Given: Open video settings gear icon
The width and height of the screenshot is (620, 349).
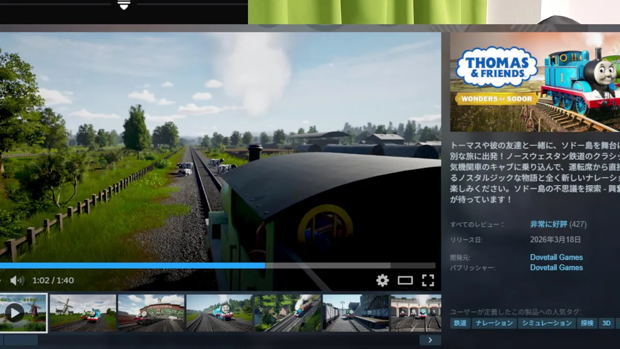Looking at the screenshot, I should [383, 280].
